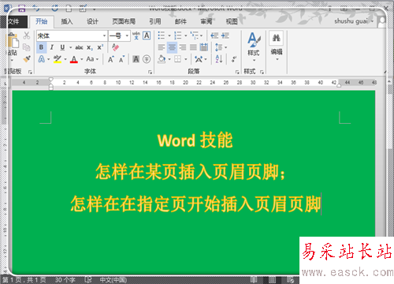
Task: Toggle align right button
Action: (183, 47)
